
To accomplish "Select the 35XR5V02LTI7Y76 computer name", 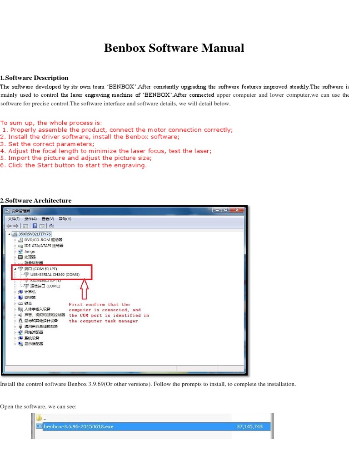I will tap(35, 234).
